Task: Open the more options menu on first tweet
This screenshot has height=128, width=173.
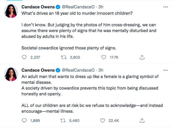Action: coord(165,7)
